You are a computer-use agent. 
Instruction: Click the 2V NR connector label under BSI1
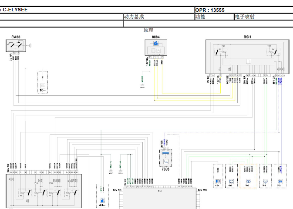208,79
